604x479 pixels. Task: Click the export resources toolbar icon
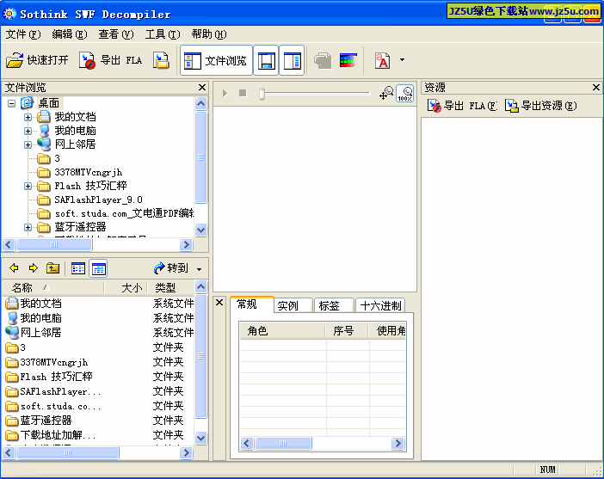click(162, 60)
